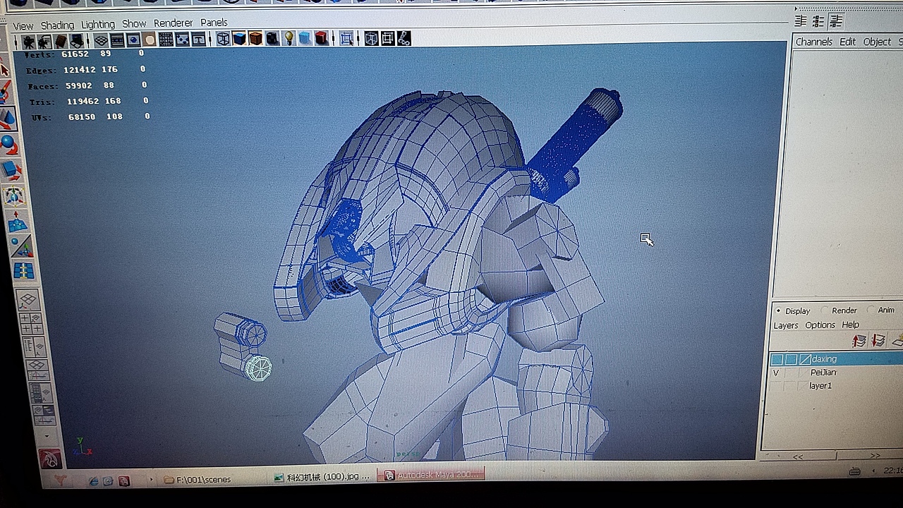Viewport: 903px width, 508px height.
Task: Select the Rotate tool in toolbox
Action: [8, 145]
